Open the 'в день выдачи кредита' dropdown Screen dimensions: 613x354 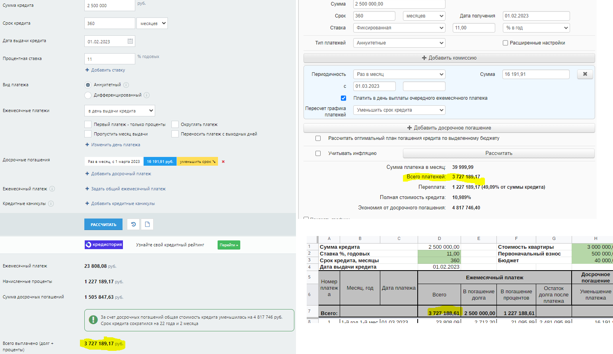119,111
